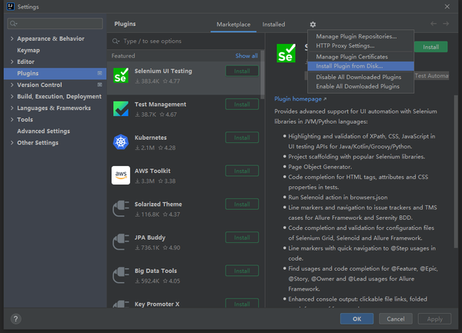This screenshot has height=333, width=462.
Task: Install the Kubernetes plugin
Action: pos(242,138)
